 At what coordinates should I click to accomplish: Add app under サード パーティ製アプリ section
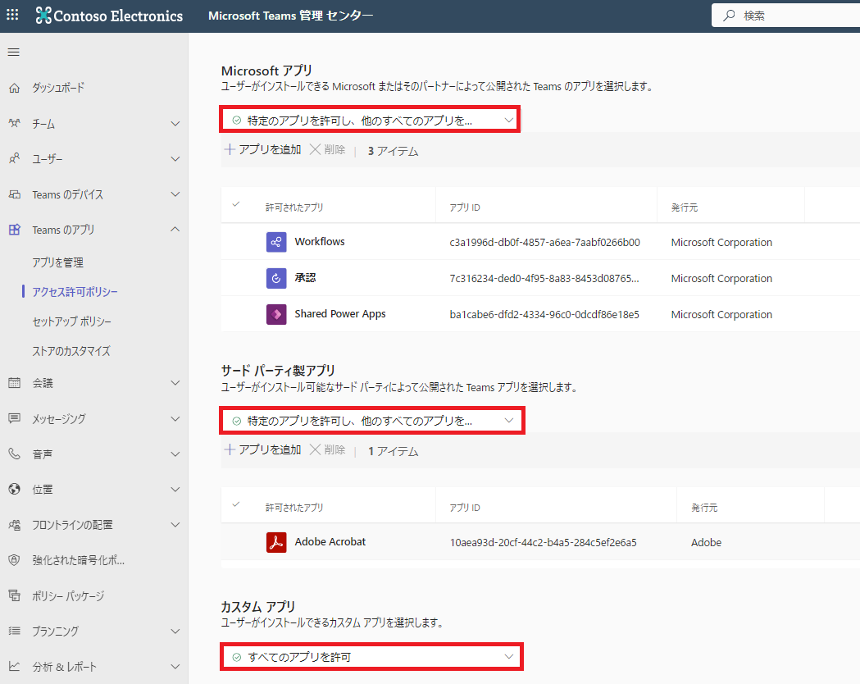coord(263,449)
